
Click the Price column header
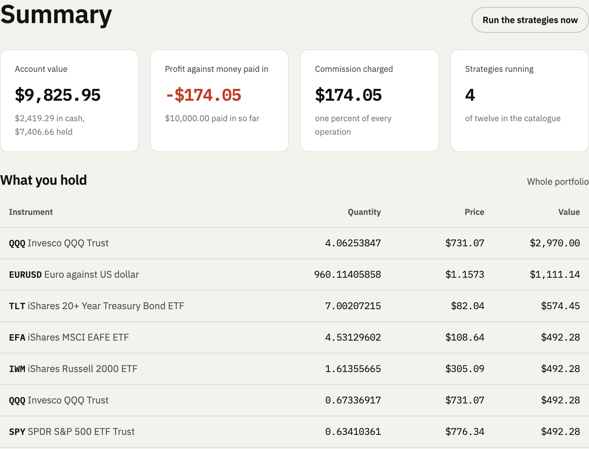[x=474, y=212]
